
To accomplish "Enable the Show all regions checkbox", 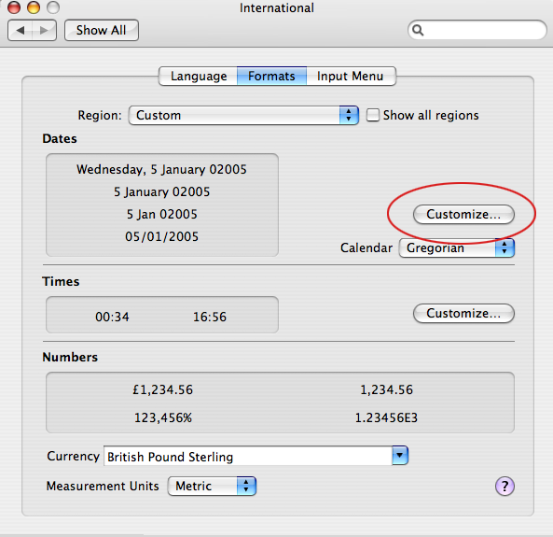I will (372, 115).
